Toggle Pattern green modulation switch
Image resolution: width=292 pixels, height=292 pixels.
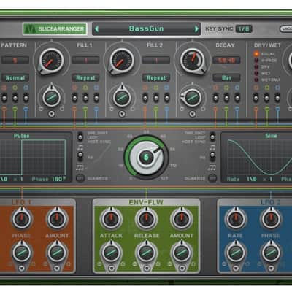pyautogui.click(x=15, y=97)
